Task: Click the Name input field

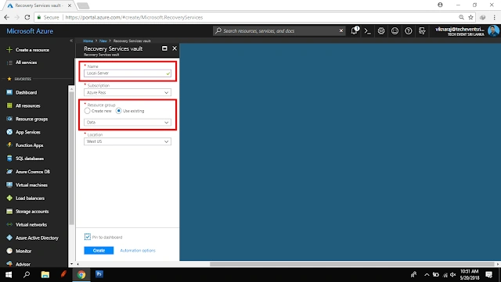Action: click(x=128, y=73)
